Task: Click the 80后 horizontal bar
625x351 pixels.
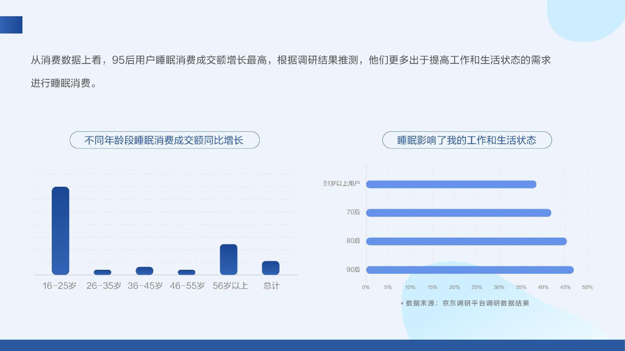Action: [466, 241]
